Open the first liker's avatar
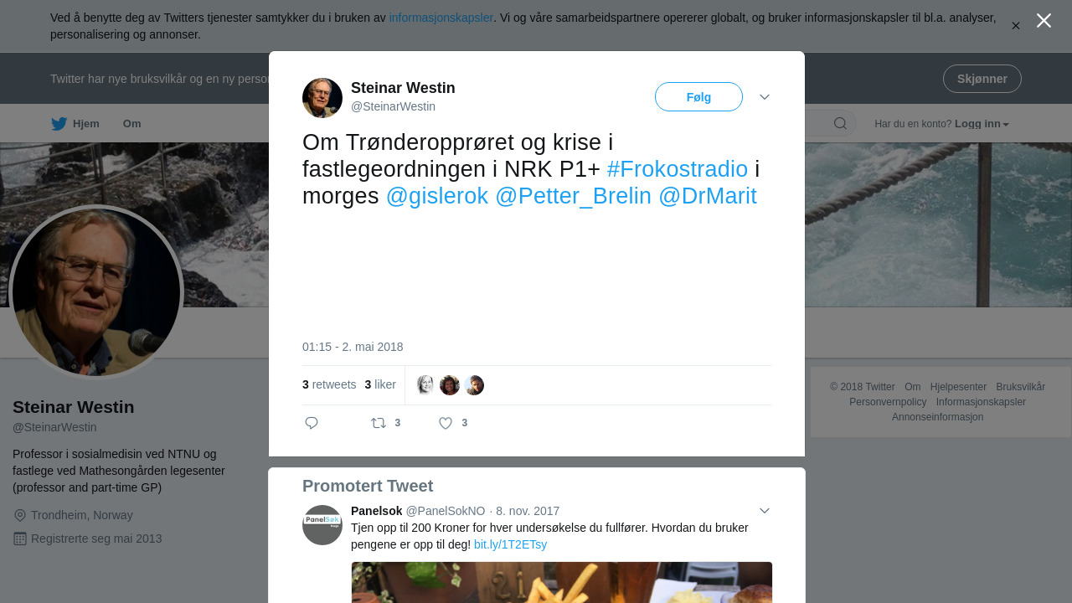The width and height of the screenshot is (1072, 603). pyautogui.click(x=425, y=385)
